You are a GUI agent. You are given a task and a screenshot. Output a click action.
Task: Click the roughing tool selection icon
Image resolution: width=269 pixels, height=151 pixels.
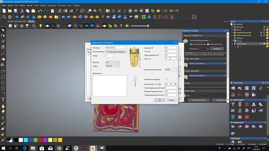coord(186,77)
